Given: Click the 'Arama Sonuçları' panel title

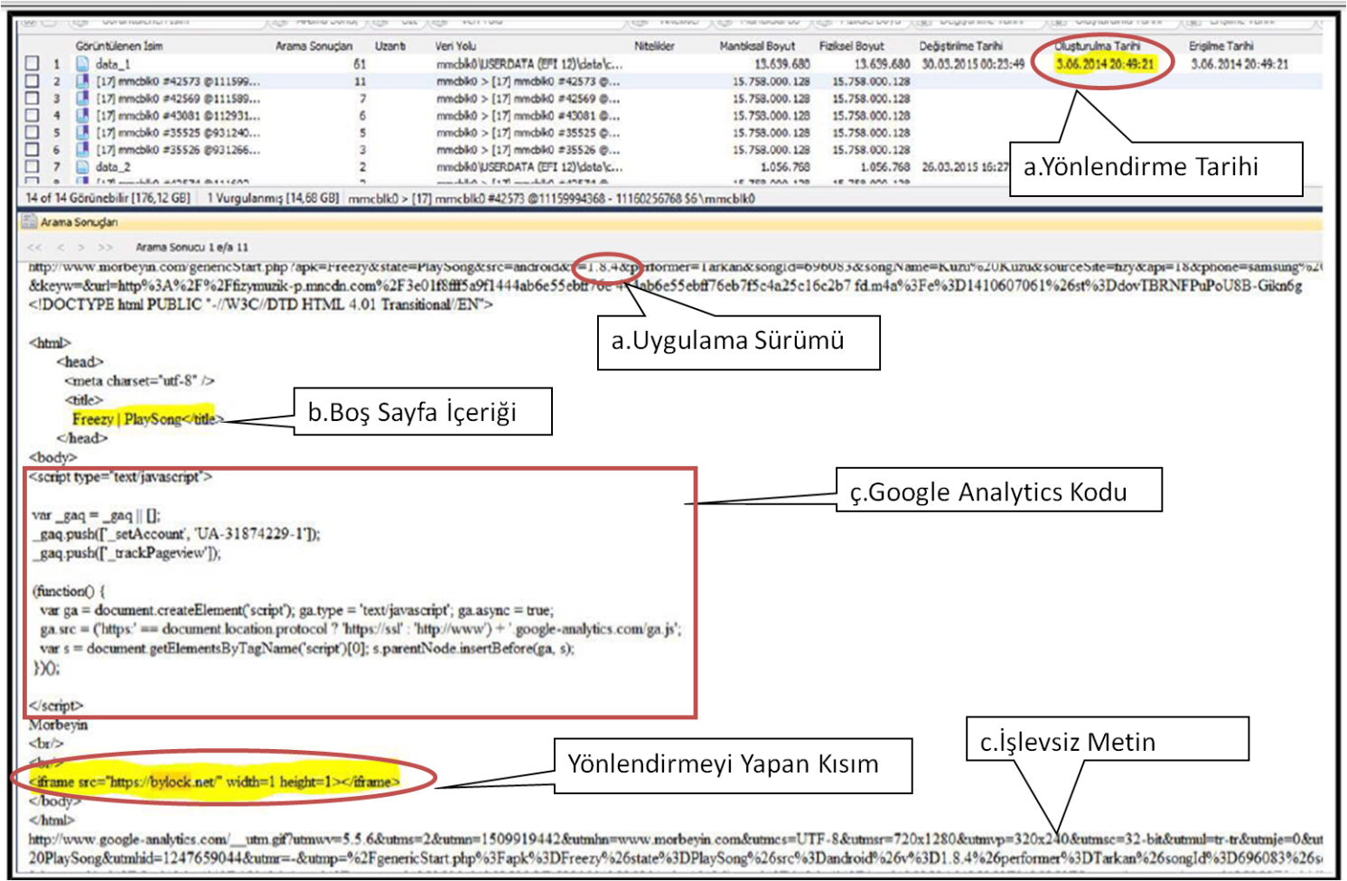Looking at the screenshot, I should click(x=79, y=222).
